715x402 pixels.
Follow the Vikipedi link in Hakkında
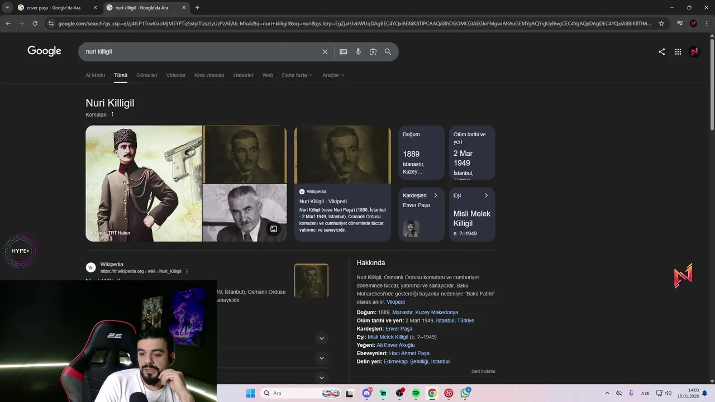(x=395, y=302)
